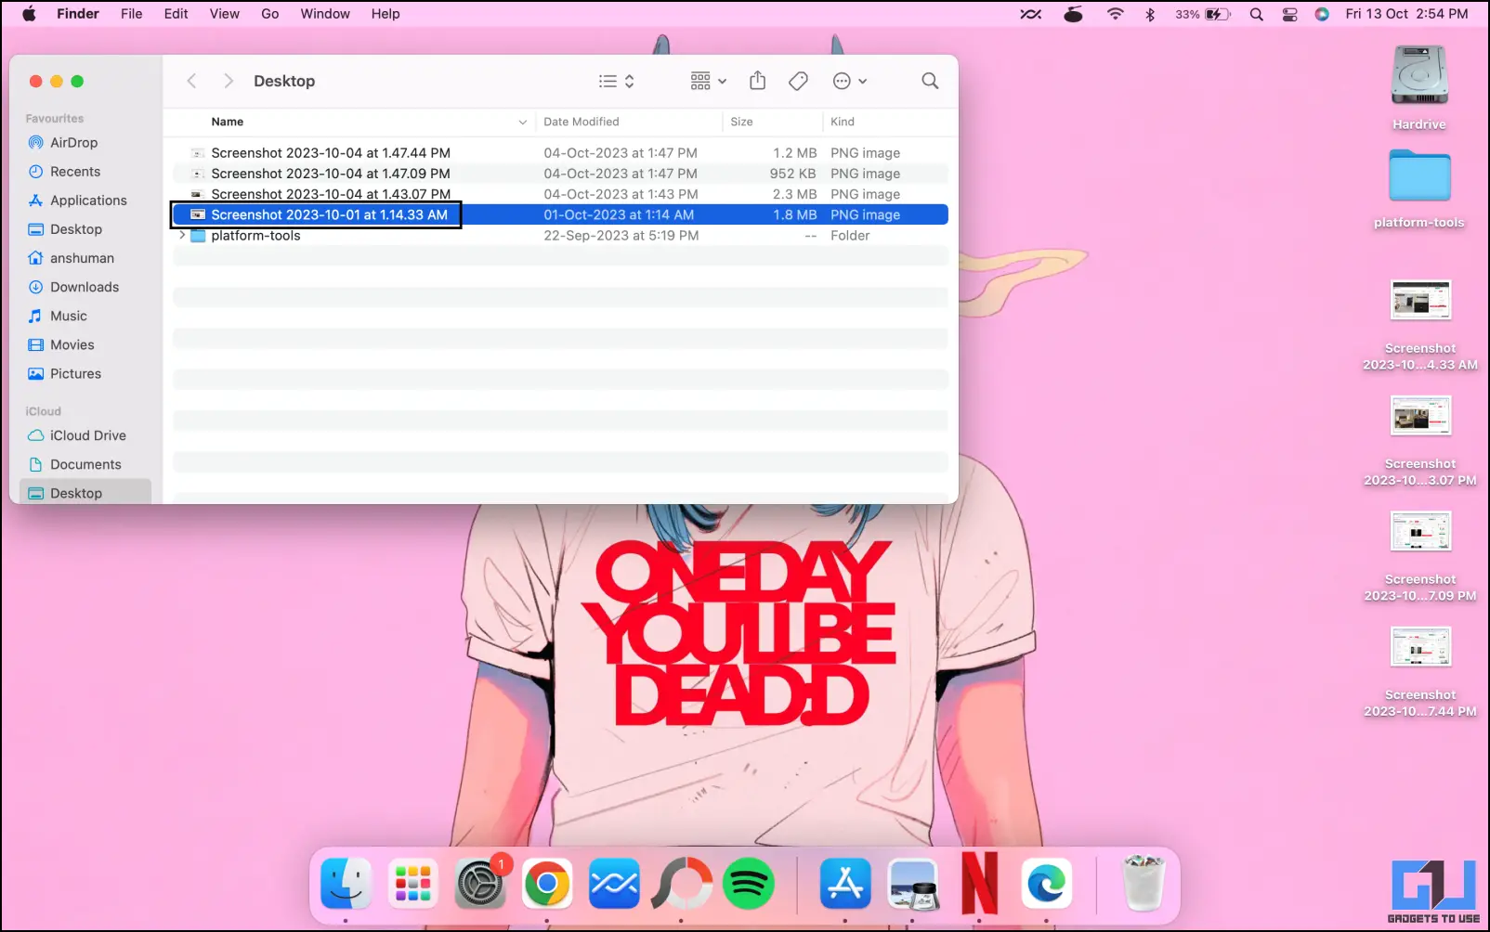Click the Tags icon in Finder toolbar

798,81
